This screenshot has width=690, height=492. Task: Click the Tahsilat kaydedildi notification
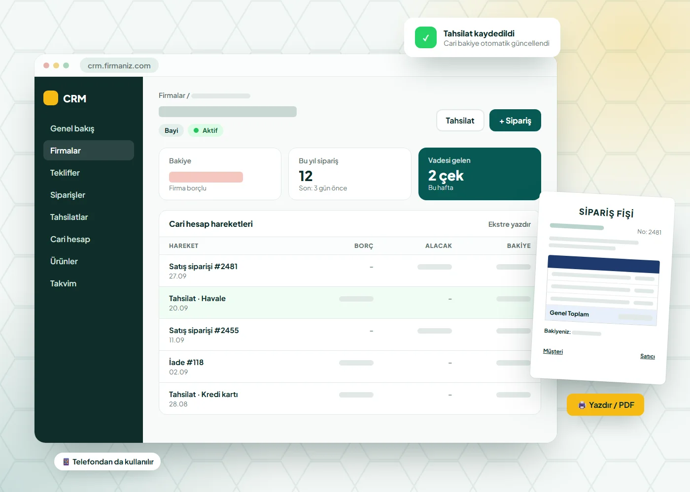[482, 37]
